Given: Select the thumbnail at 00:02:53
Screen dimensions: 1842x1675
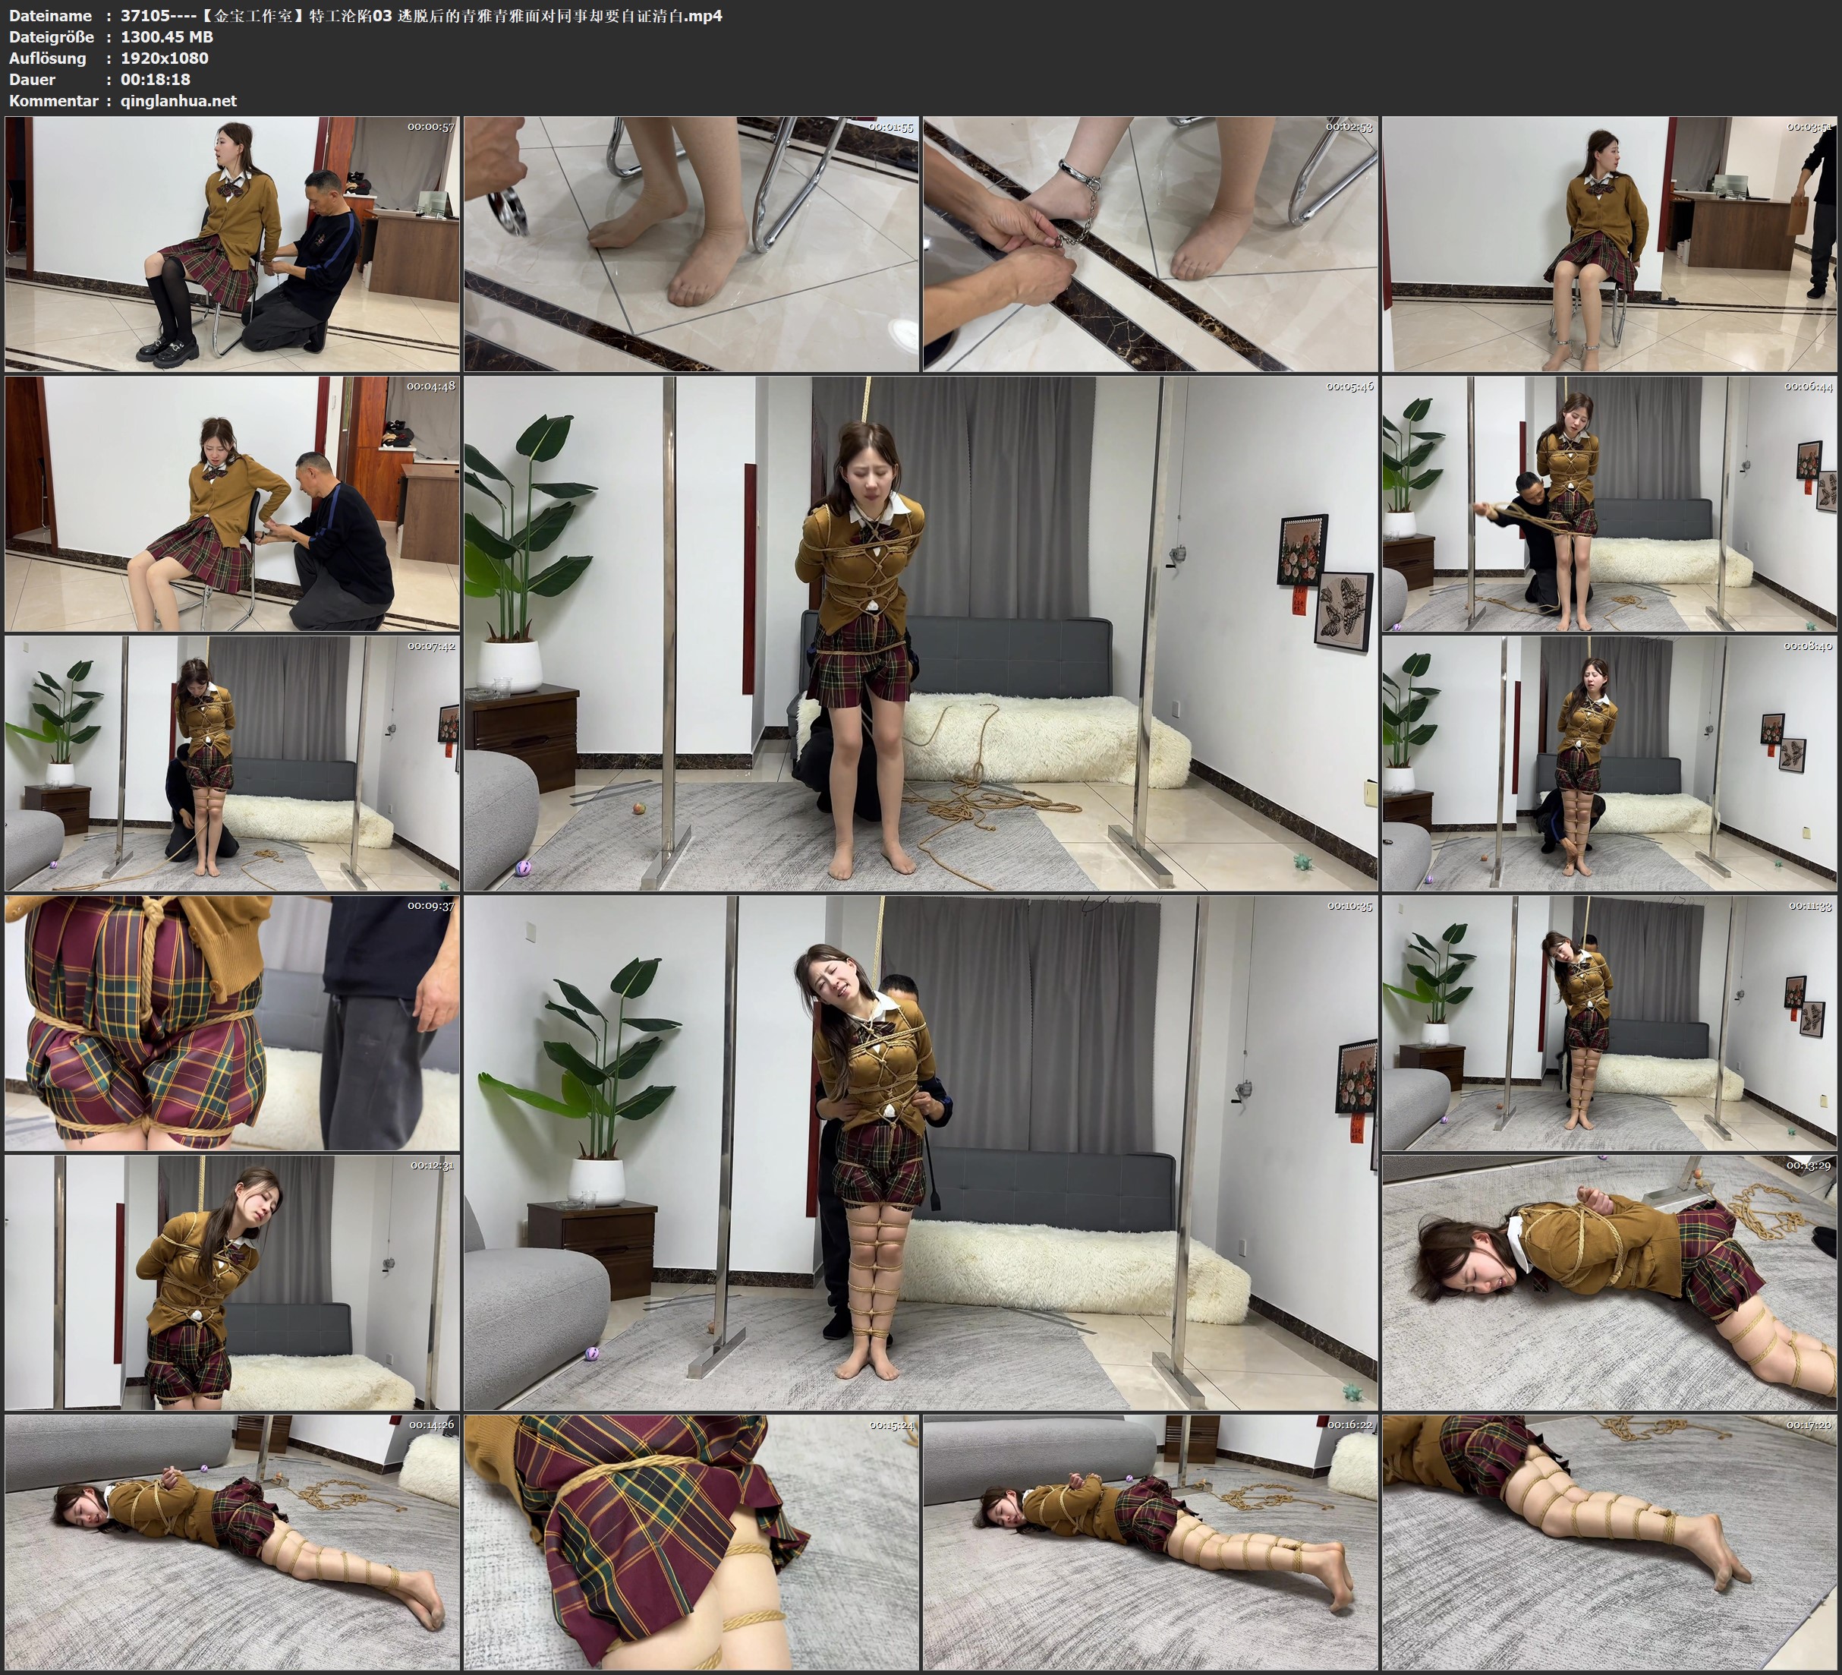Looking at the screenshot, I should click(x=1151, y=243).
